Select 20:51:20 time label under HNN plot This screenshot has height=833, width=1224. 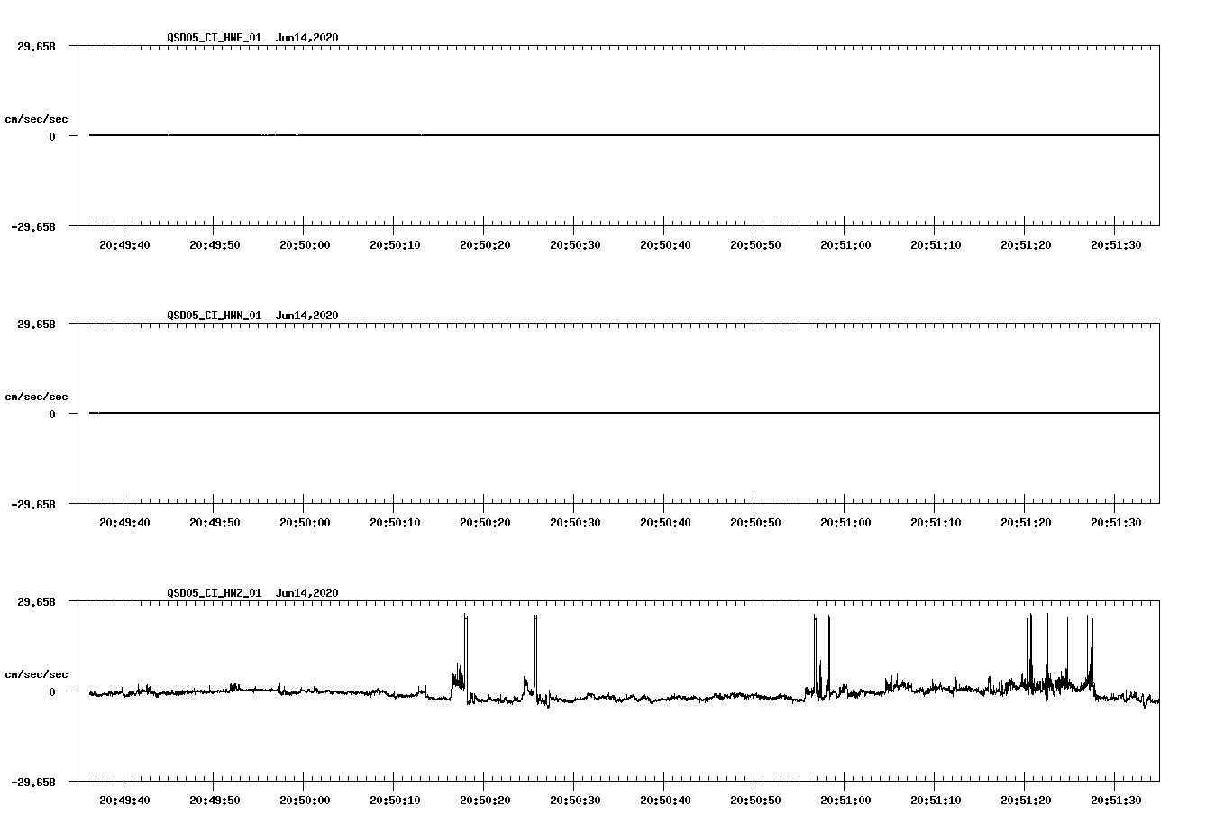point(1026,522)
